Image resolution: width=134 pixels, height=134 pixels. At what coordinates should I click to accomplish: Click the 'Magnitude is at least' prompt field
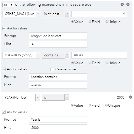[x=58, y=36]
